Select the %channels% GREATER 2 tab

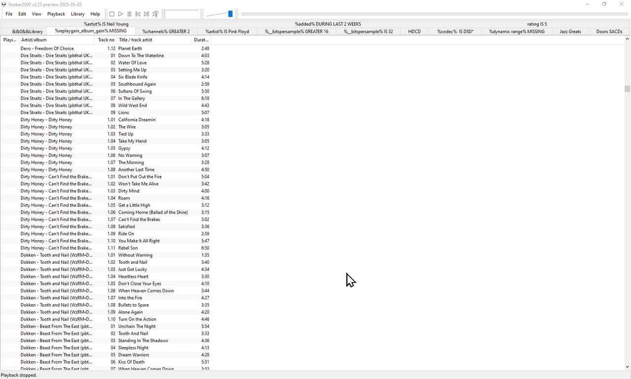pyautogui.click(x=166, y=32)
